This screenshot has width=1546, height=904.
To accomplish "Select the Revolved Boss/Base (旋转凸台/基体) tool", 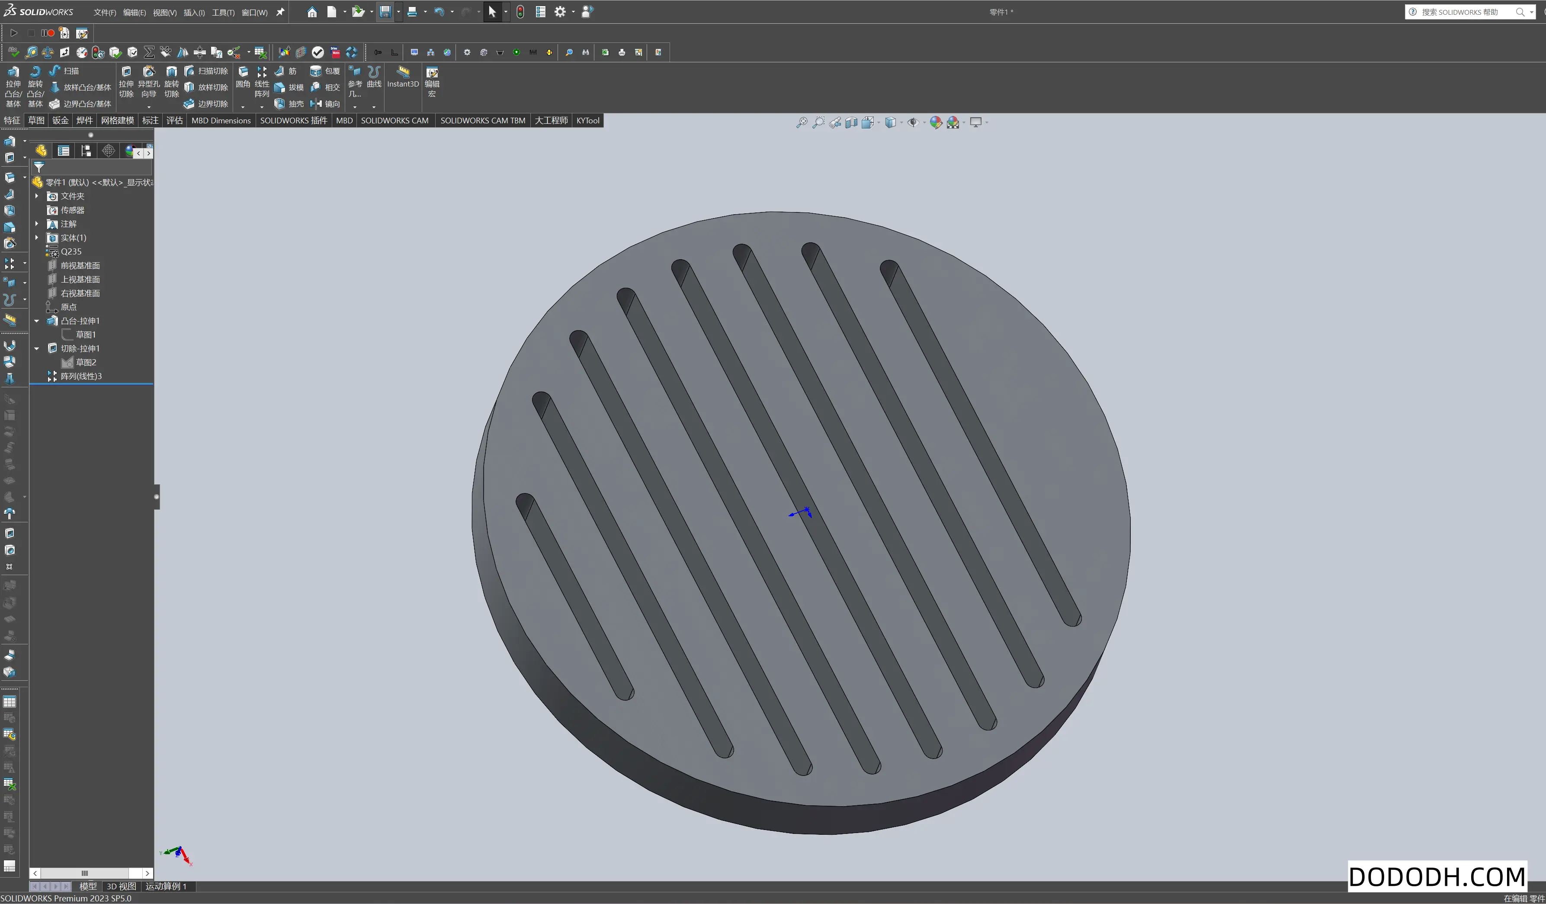I will (x=35, y=86).
